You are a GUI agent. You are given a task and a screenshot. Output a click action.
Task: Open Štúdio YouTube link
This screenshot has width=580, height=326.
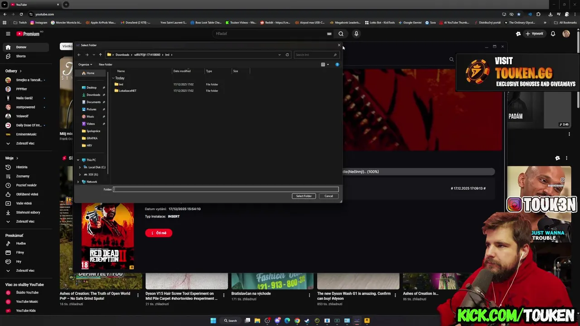27,292
